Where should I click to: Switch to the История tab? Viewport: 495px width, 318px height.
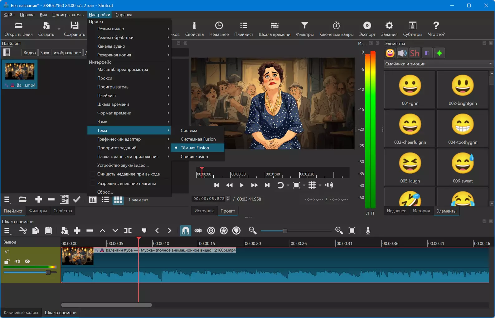(421, 211)
